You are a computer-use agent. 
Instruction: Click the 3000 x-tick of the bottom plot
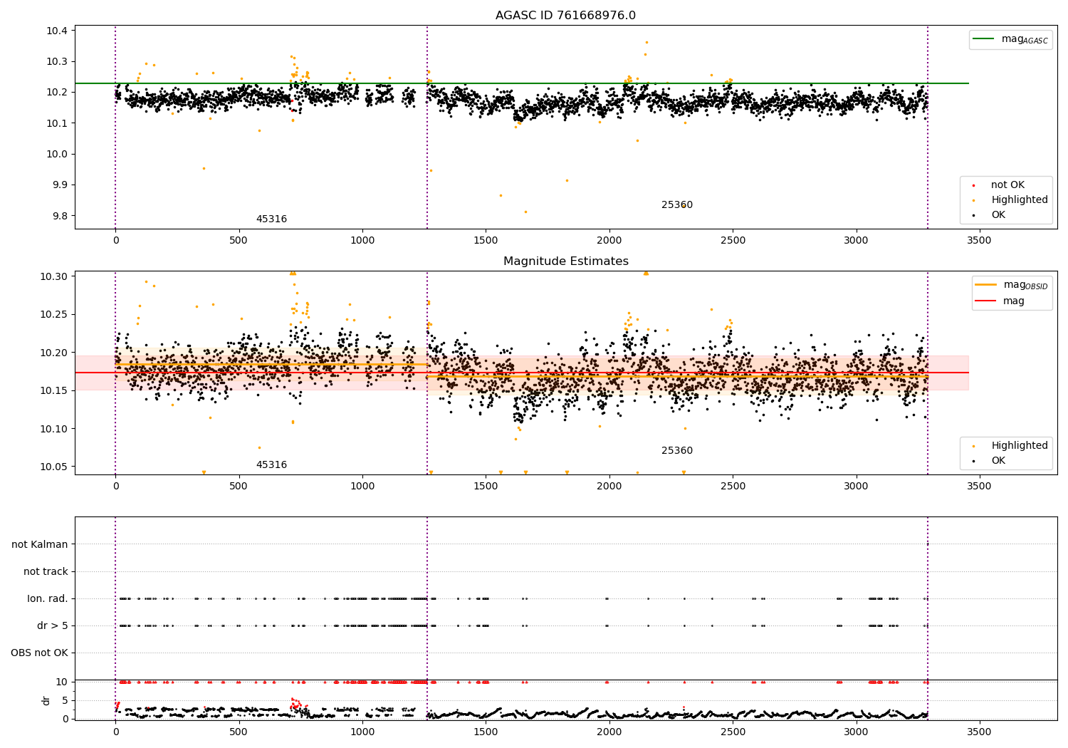click(x=856, y=732)
